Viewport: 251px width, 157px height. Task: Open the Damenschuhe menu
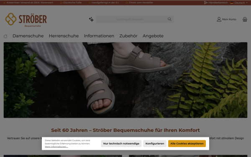tap(28, 36)
